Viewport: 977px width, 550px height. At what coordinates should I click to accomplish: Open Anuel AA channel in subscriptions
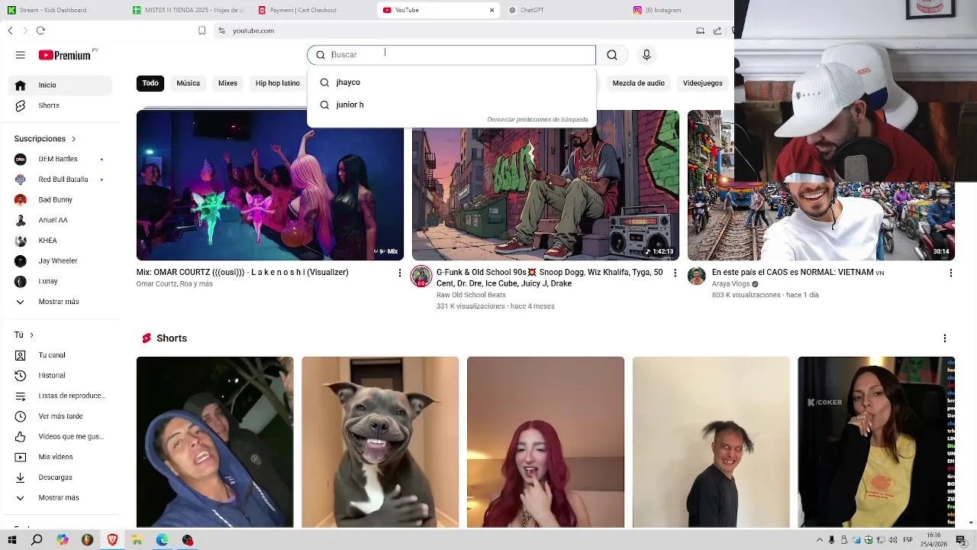60,220
